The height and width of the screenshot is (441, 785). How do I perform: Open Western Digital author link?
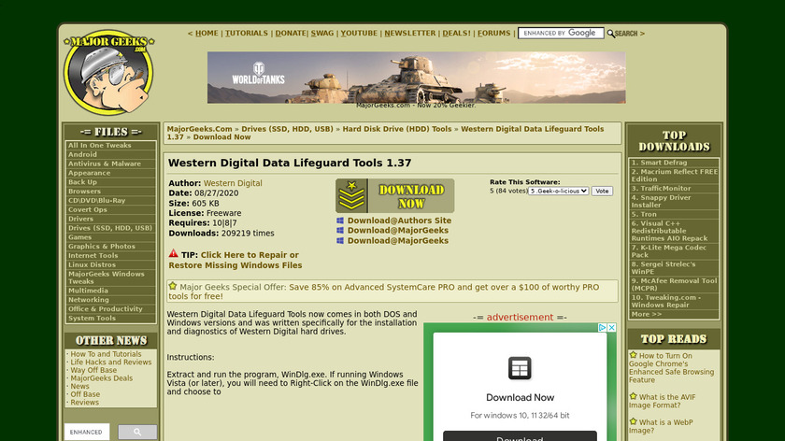tap(233, 183)
